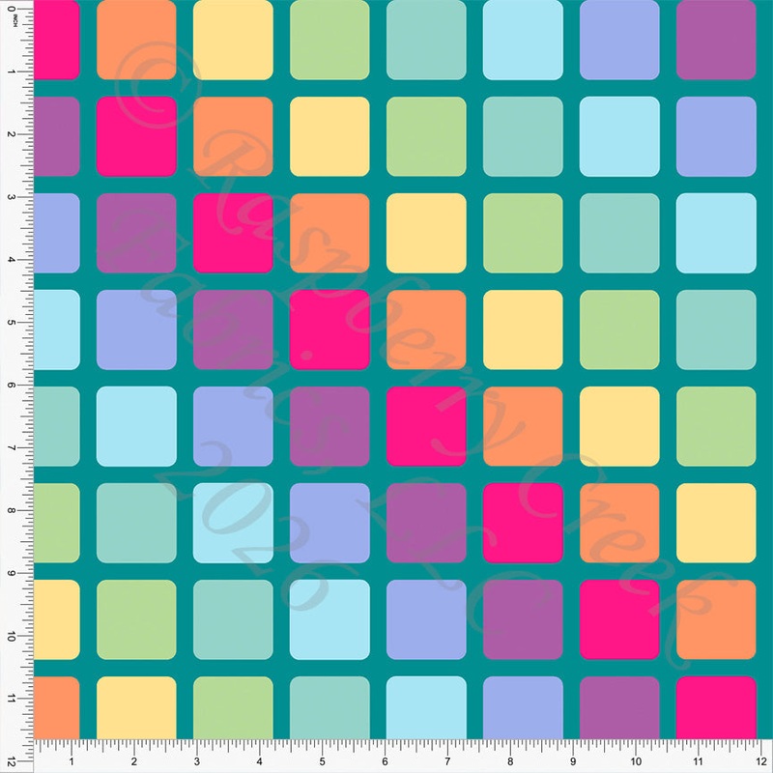Click the number 9 on the bottom ruler
773x773 pixels.
573,761
